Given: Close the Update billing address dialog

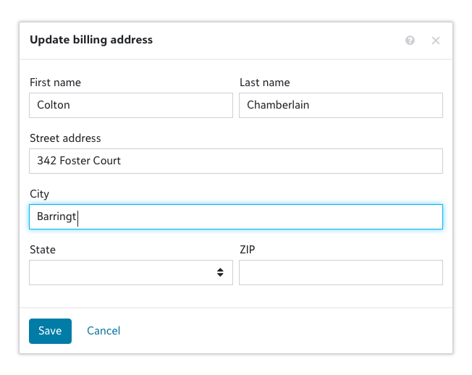Looking at the screenshot, I should tap(435, 41).
